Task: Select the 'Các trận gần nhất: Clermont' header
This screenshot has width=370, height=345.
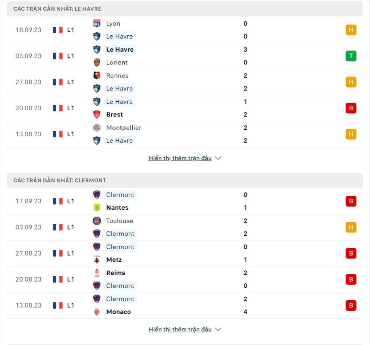Action: tap(185, 180)
